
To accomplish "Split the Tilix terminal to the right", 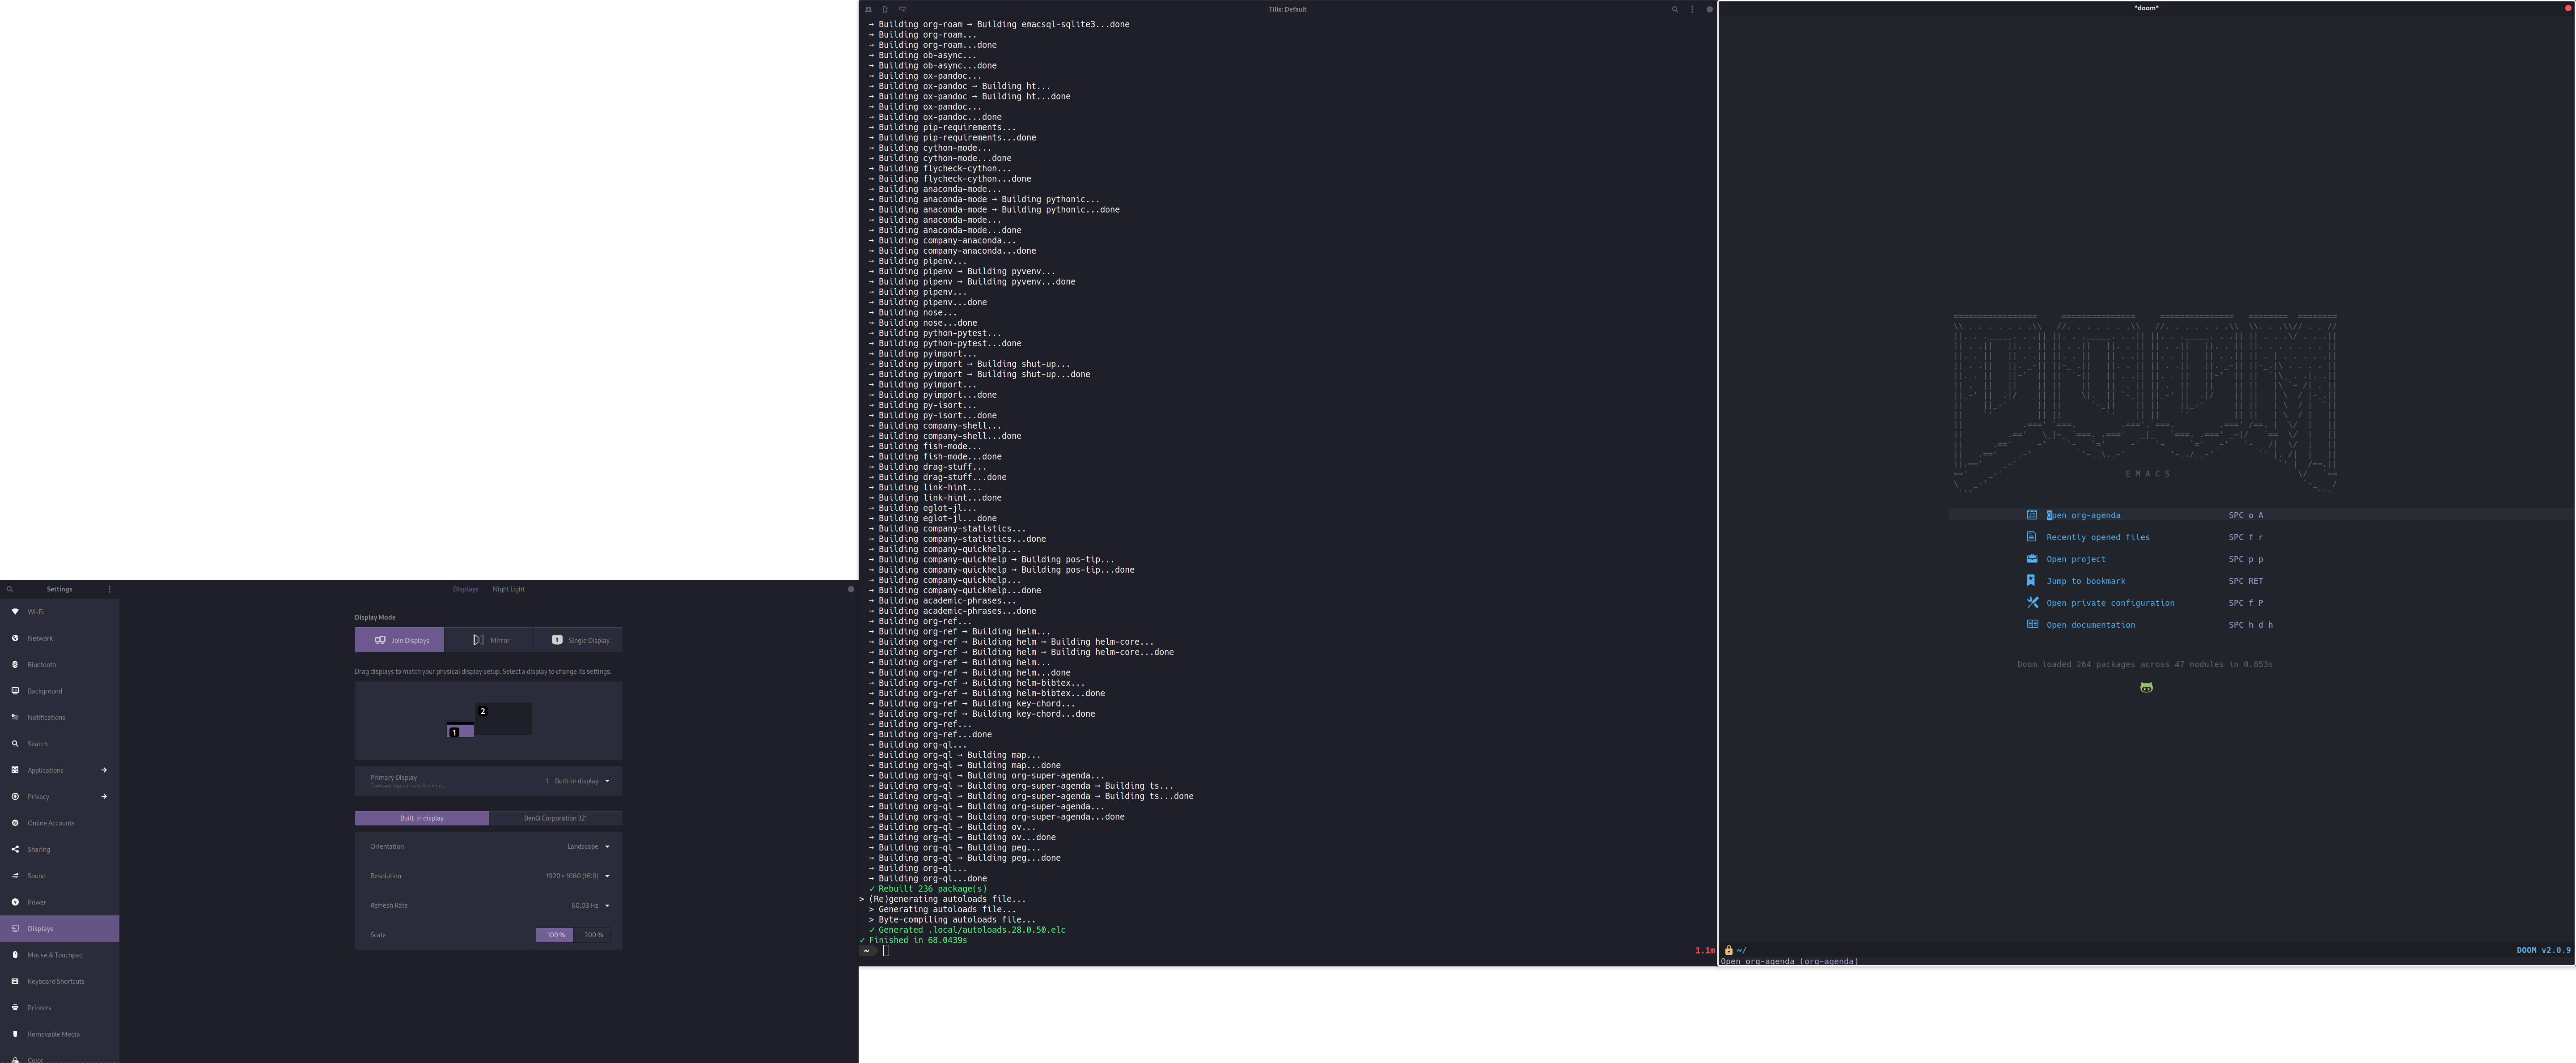I will pyautogui.click(x=885, y=10).
